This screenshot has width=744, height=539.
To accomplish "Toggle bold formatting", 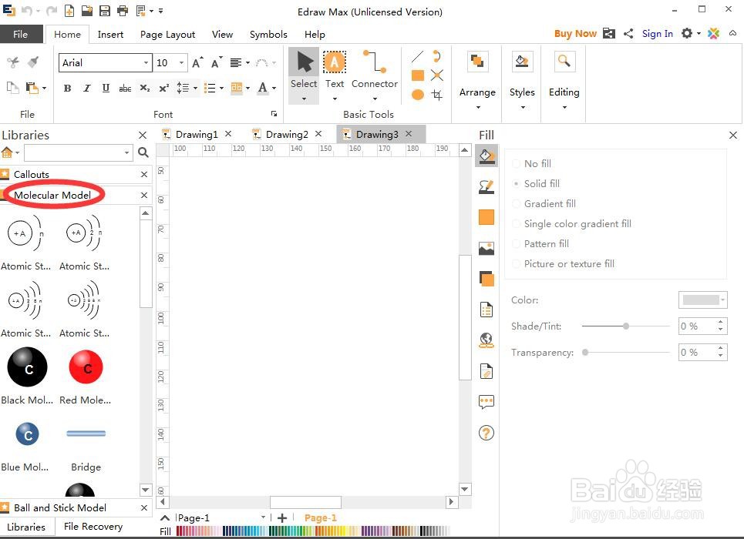I will coord(67,88).
